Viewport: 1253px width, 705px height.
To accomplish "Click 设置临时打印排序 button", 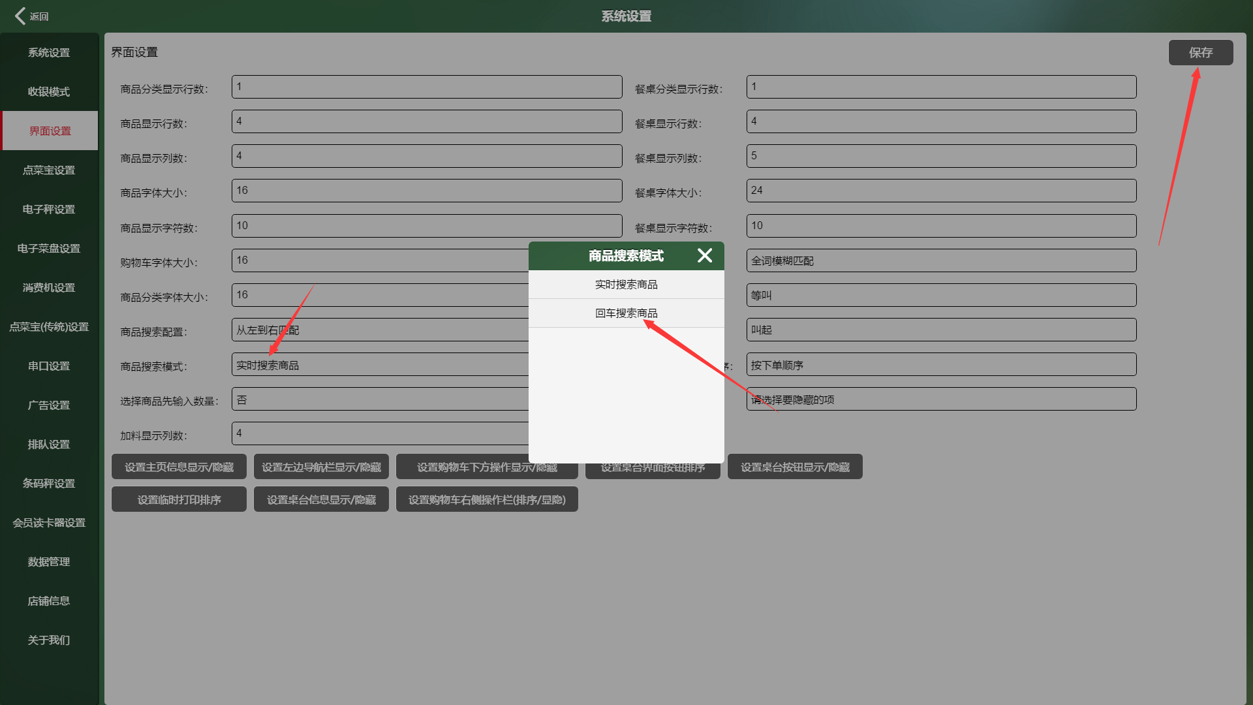I will tap(179, 499).
